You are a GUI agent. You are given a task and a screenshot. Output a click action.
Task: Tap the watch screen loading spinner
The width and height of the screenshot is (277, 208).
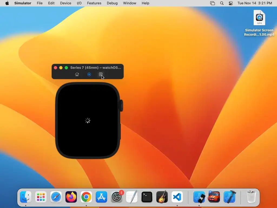(88, 121)
